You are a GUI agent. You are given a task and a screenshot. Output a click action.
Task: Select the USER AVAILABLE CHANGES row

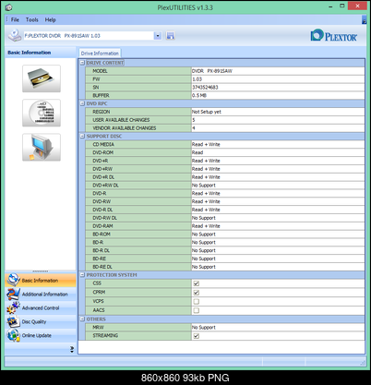[225, 120]
